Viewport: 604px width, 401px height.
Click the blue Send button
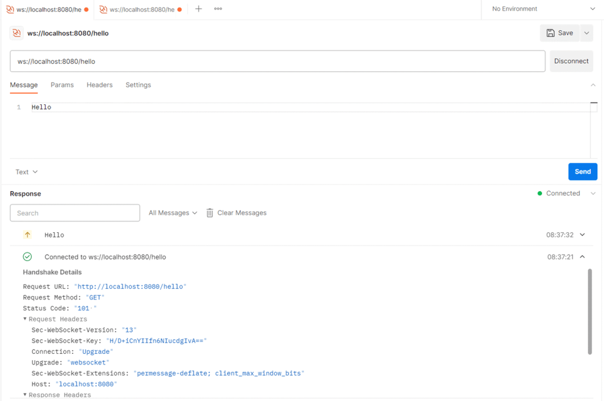click(x=582, y=172)
